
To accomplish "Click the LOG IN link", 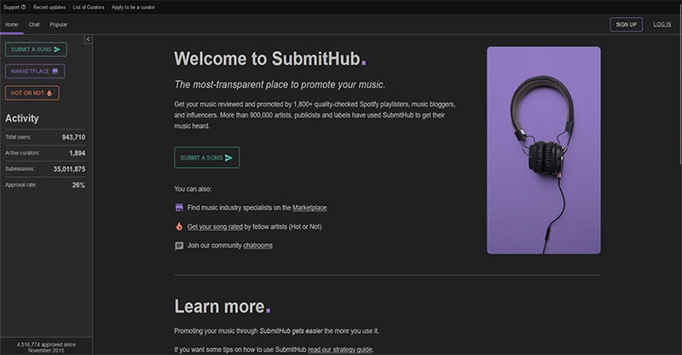I will (662, 25).
